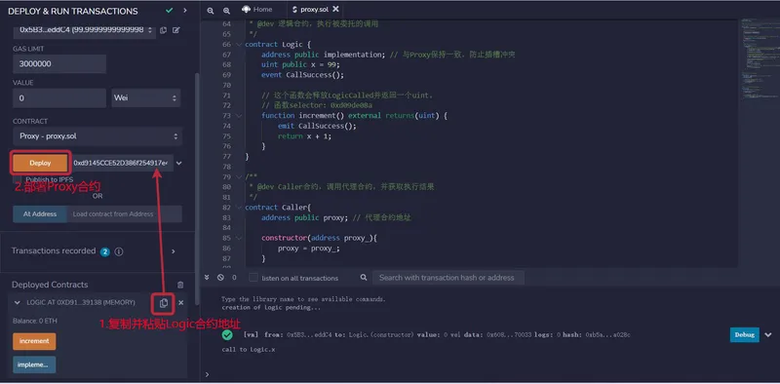780x384 pixels.
Task: Copy the deployed Logic contract address
Action: coord(164,303)
